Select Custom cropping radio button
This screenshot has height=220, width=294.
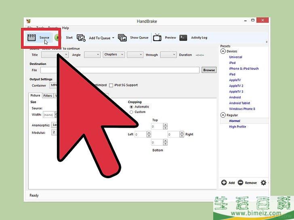[131, 112]
